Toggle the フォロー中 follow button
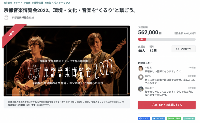This screenshot has width=200, height=123. point(183,49)
